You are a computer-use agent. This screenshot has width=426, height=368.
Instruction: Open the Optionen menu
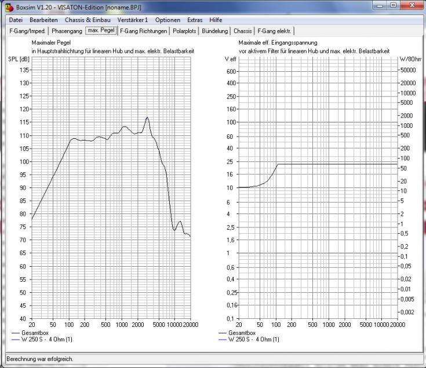pyautogui.click(x=168, y=20)
